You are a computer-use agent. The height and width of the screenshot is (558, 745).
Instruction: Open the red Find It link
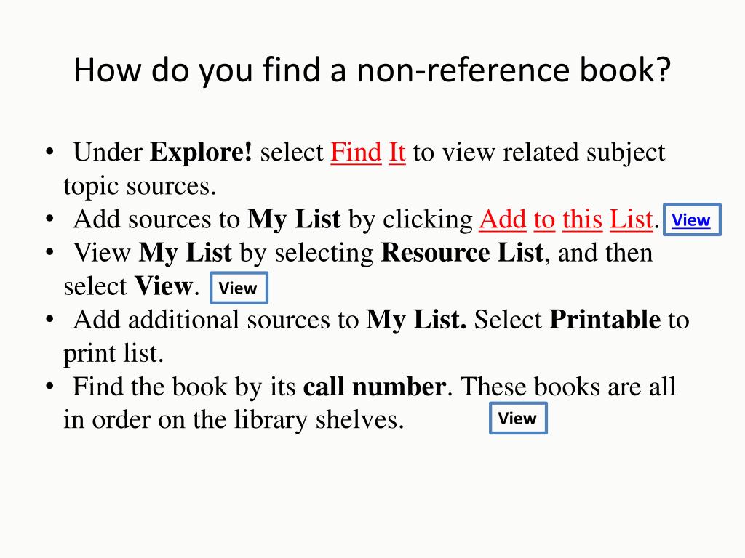click(367, 153)
